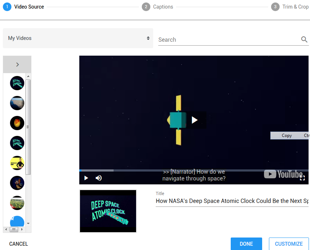Select Copy in the context menu
This screenshot has height=250, width=310.
[x=286, y=136]
